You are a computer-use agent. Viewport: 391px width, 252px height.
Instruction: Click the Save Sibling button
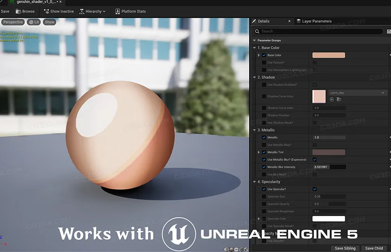pos(345,248)
